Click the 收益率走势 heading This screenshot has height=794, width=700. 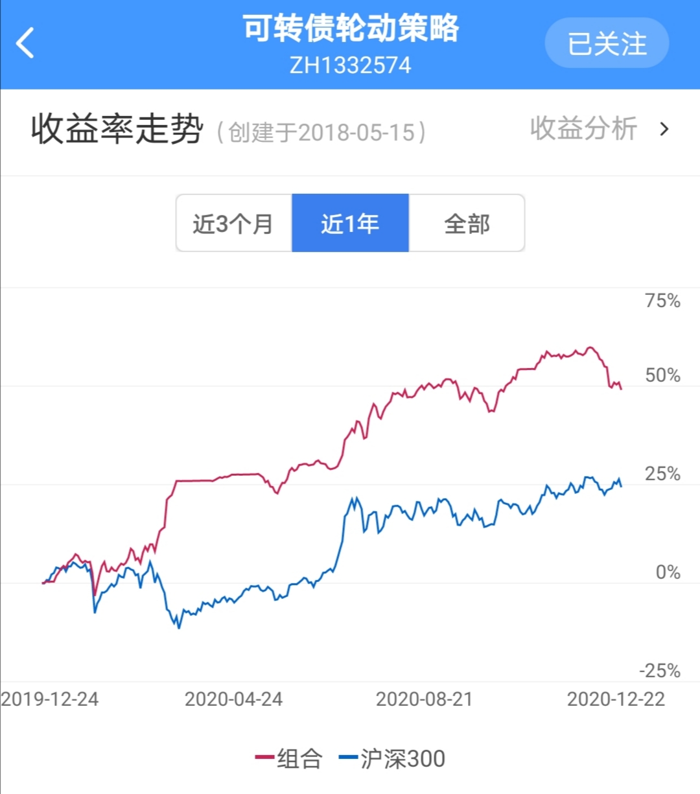(117, 129)
